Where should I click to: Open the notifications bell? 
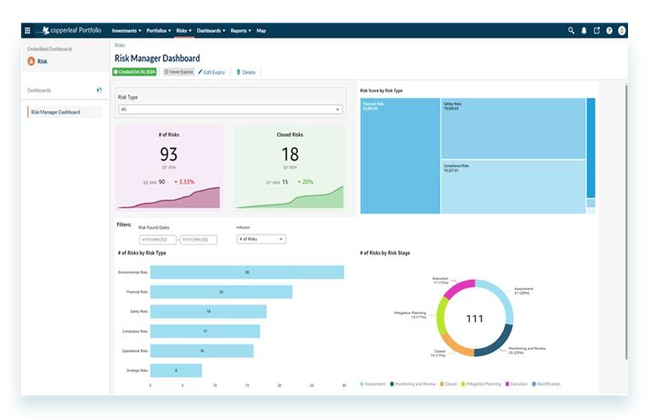coord(584,30)
